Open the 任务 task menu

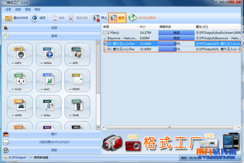(x=9, y=10)
